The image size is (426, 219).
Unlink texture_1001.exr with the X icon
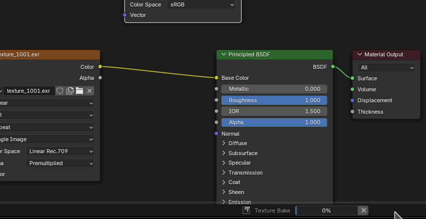point(89,91)
